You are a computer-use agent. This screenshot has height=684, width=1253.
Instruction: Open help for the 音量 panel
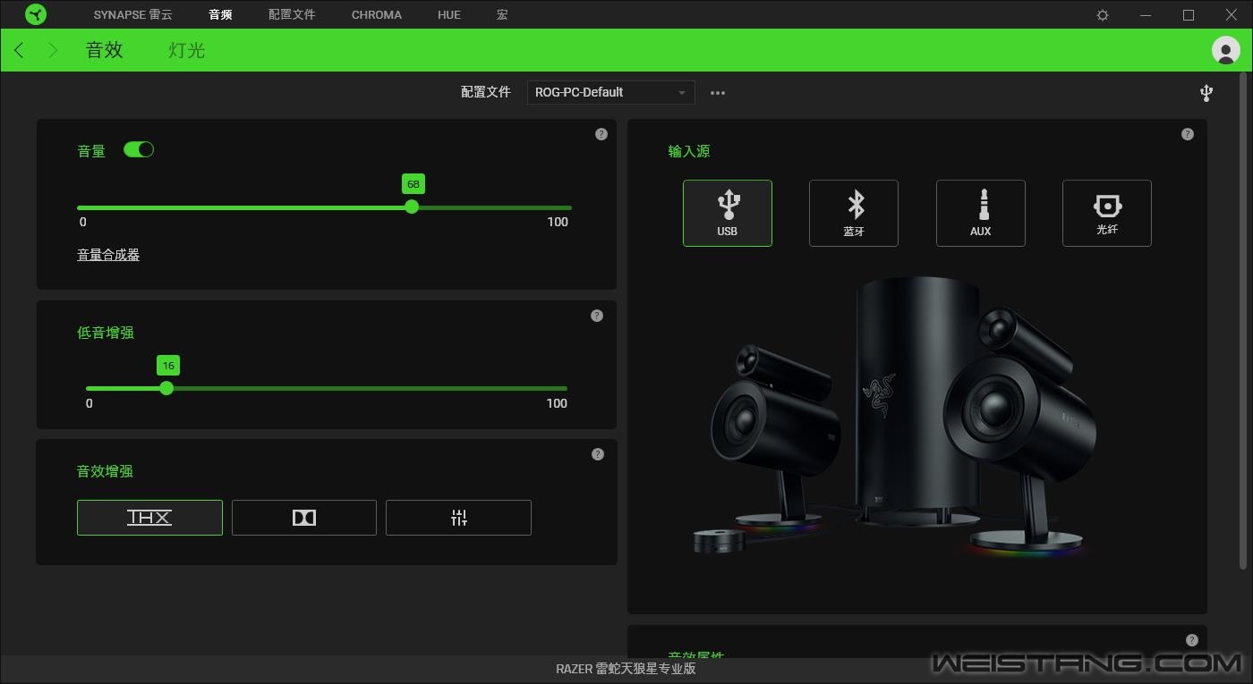click(x=601, y=134)
